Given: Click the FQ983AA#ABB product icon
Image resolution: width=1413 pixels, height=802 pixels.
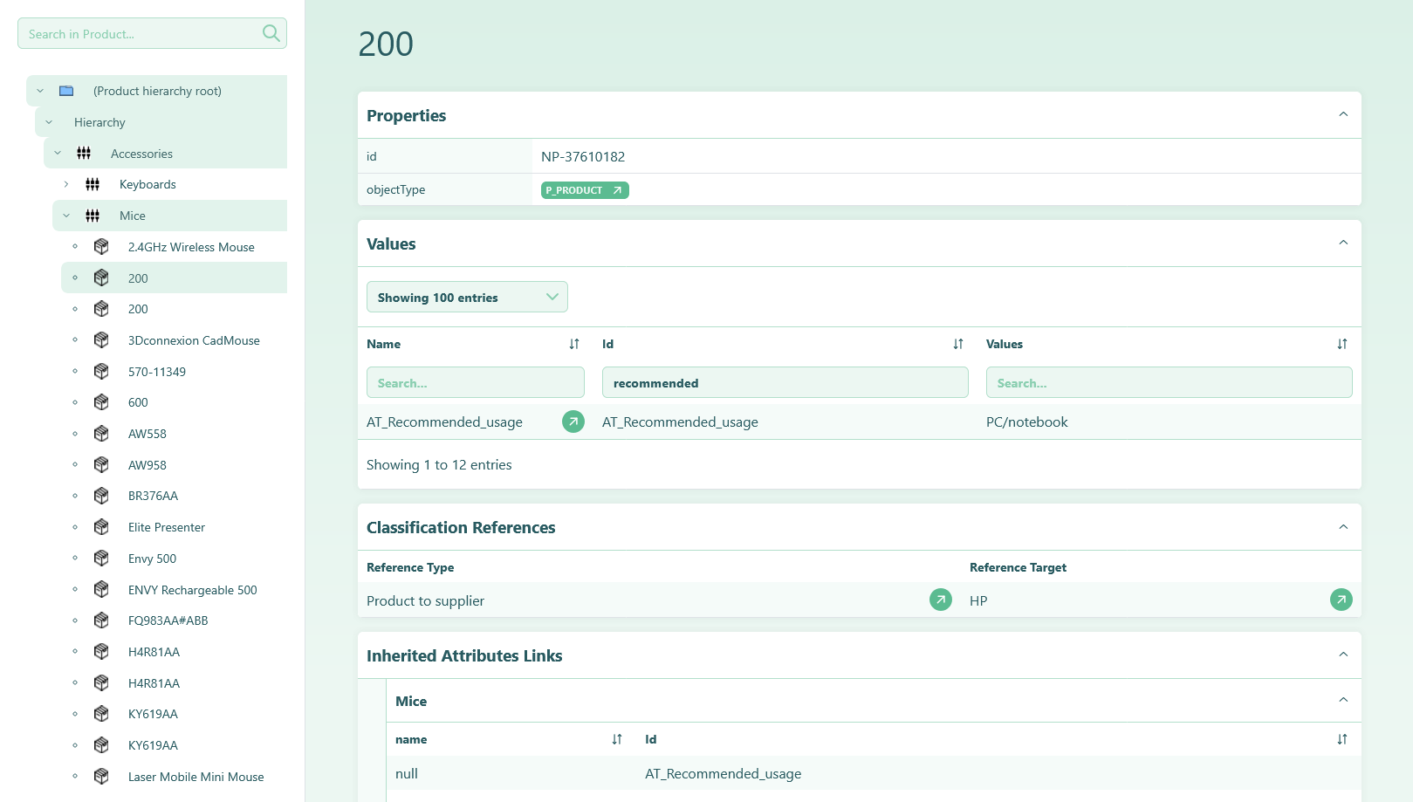Looking at the screenshot, I should (x=101, y=620).
